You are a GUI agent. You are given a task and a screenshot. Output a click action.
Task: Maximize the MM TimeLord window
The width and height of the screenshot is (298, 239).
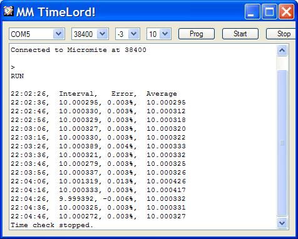click(x=269, y=12)
